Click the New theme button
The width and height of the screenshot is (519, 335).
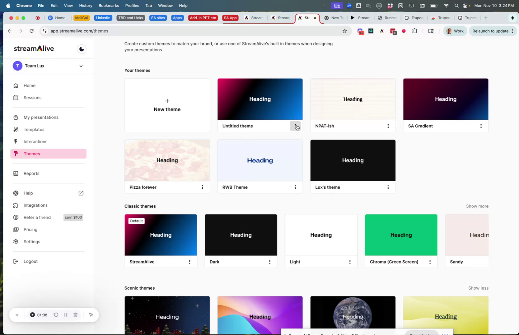(167, 105)
